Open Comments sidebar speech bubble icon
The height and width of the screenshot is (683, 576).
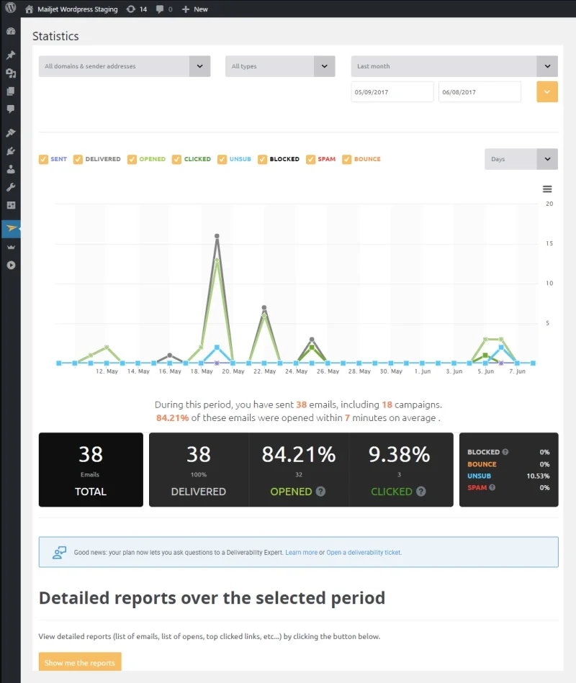(x=11, y=109)
